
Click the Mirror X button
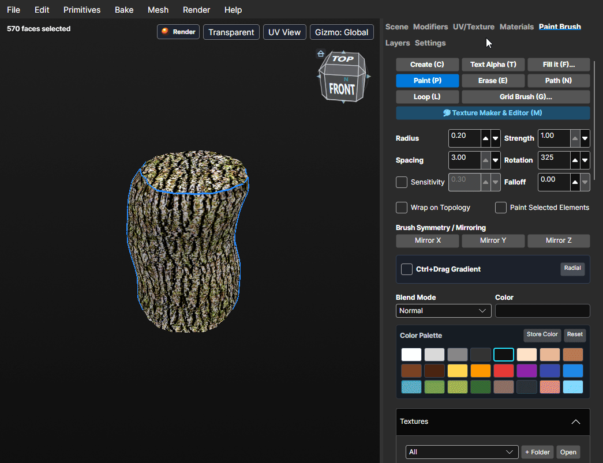pyautogui.click(x=428, y=240)
